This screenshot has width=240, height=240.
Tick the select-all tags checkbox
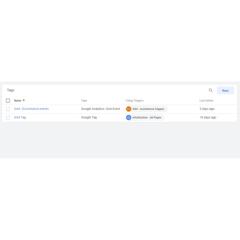(x=8, y=101)
